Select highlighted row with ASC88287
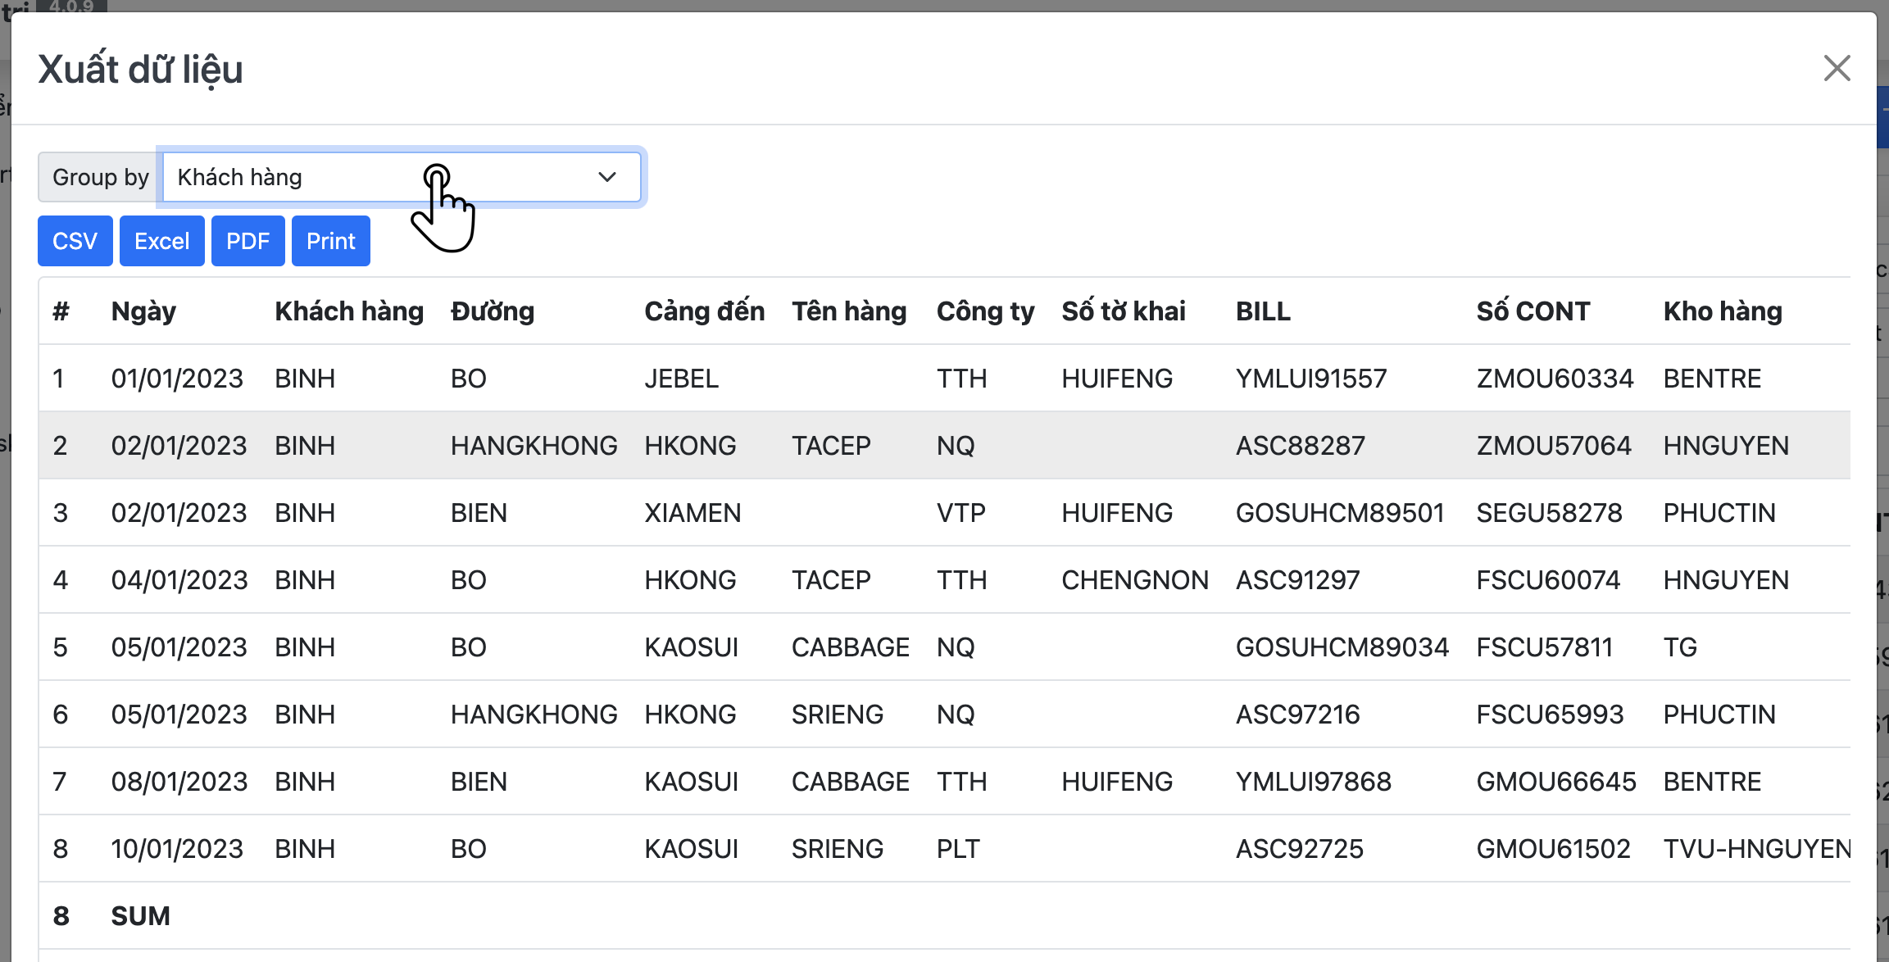Image resolution: width=1889 pixels, height=962 pixels. click(x=1300, y=446)
